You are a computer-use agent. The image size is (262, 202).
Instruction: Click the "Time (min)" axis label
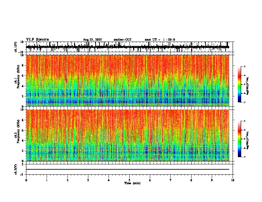click(x=132, y=183)
